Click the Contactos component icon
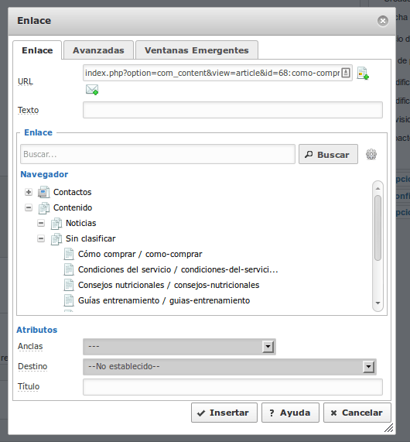Viewport: 410px width, 442px height. 43,192
